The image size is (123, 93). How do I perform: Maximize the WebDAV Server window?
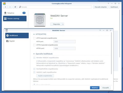click(107, 30)
